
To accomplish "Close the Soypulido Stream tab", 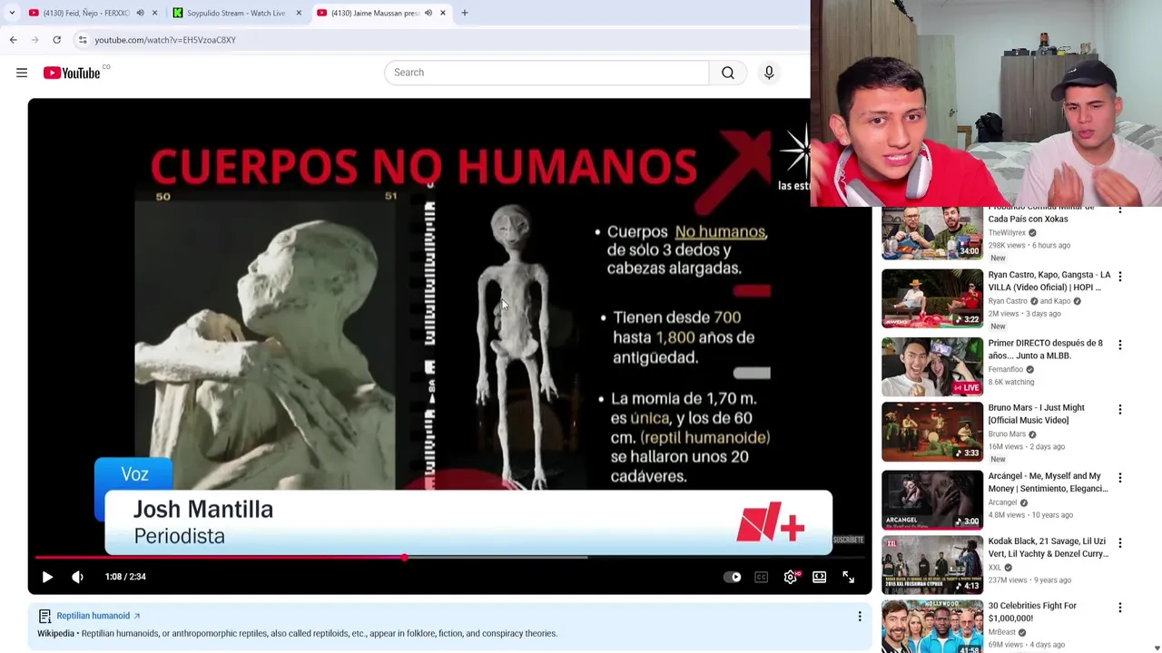I will pyautogui.click(x=299, y=13).
